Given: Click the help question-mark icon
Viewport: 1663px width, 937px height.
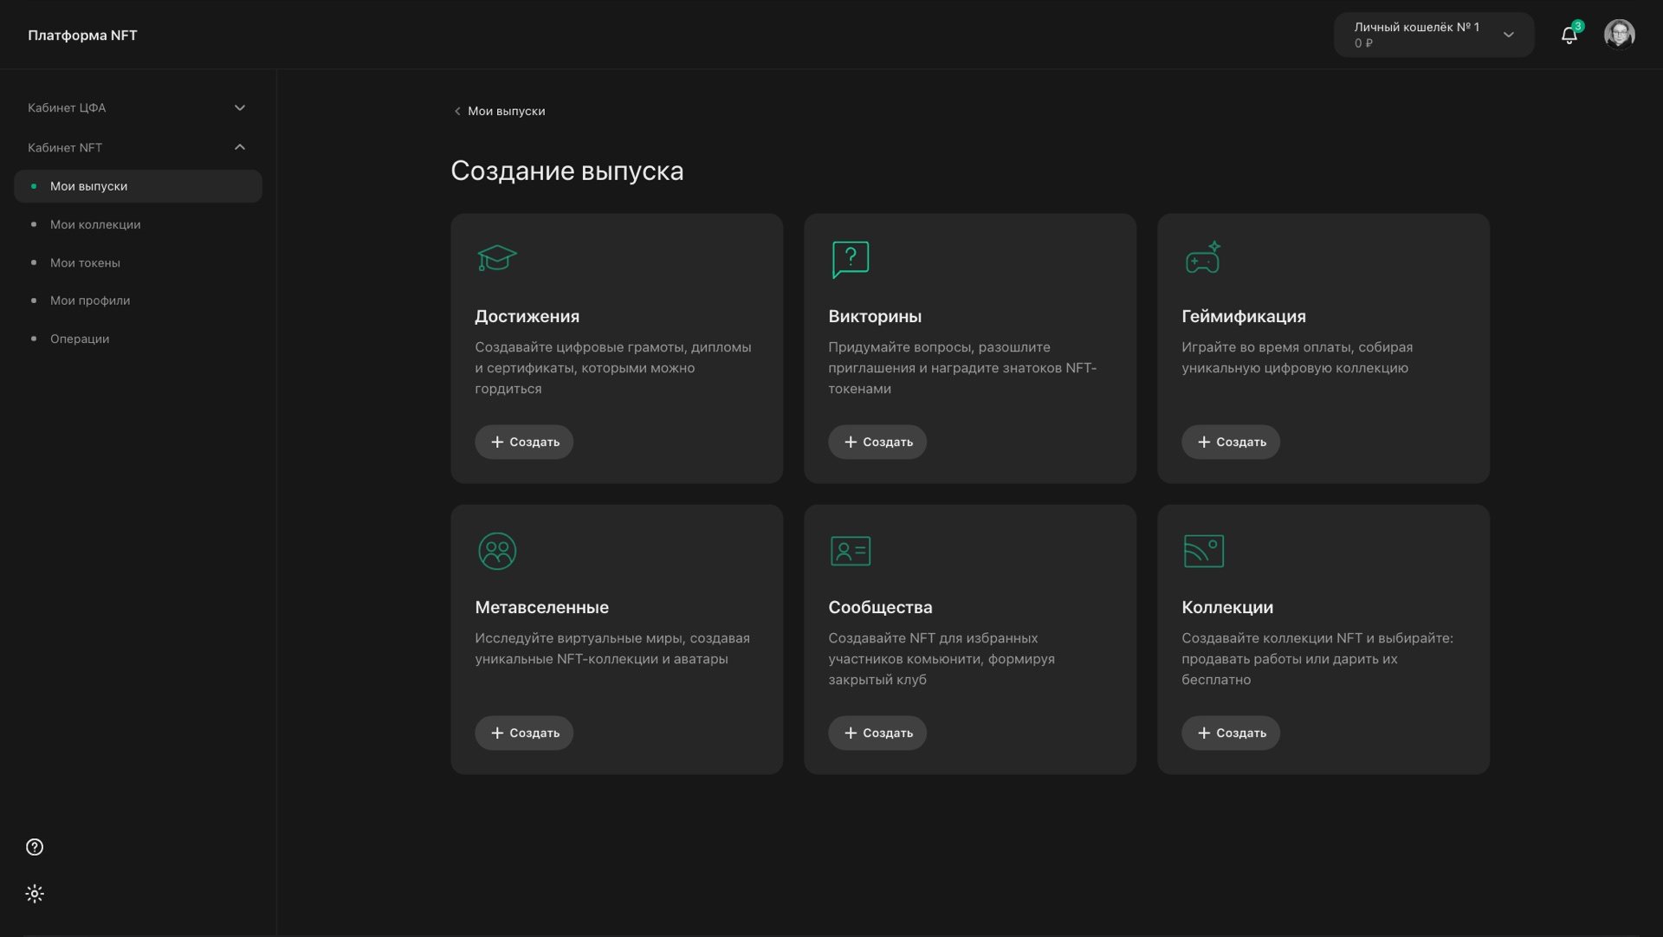Looking at the screenshot, I should coord(35,847).
